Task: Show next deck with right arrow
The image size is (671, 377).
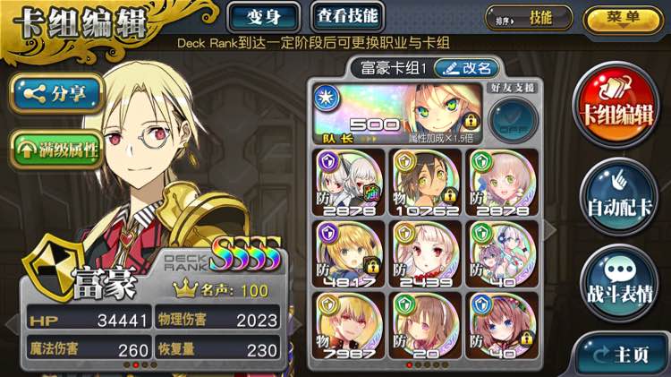Action: (550, 230)
